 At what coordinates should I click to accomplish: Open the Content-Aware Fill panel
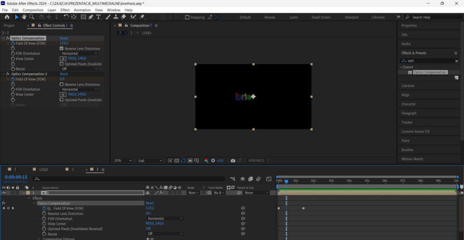pyautogui.click(x=416, y=132)
